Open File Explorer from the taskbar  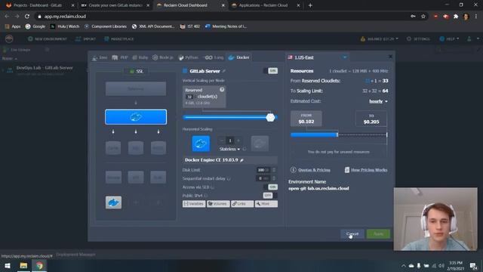(23, 265)
